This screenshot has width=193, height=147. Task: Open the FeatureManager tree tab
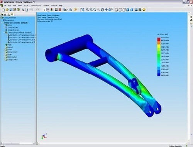(2, 15)
